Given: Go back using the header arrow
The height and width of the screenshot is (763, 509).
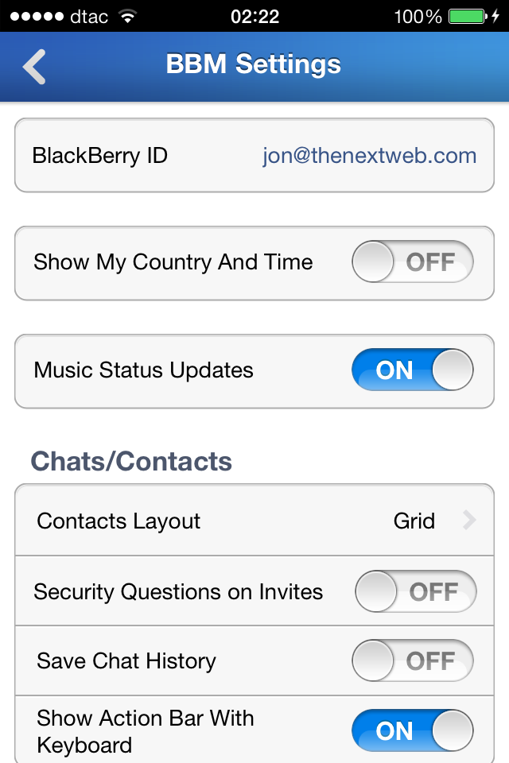Looking at the screenshot, I should pyautogui.click(x=34, y=67).
